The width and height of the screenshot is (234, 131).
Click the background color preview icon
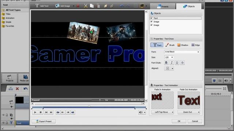142,6
